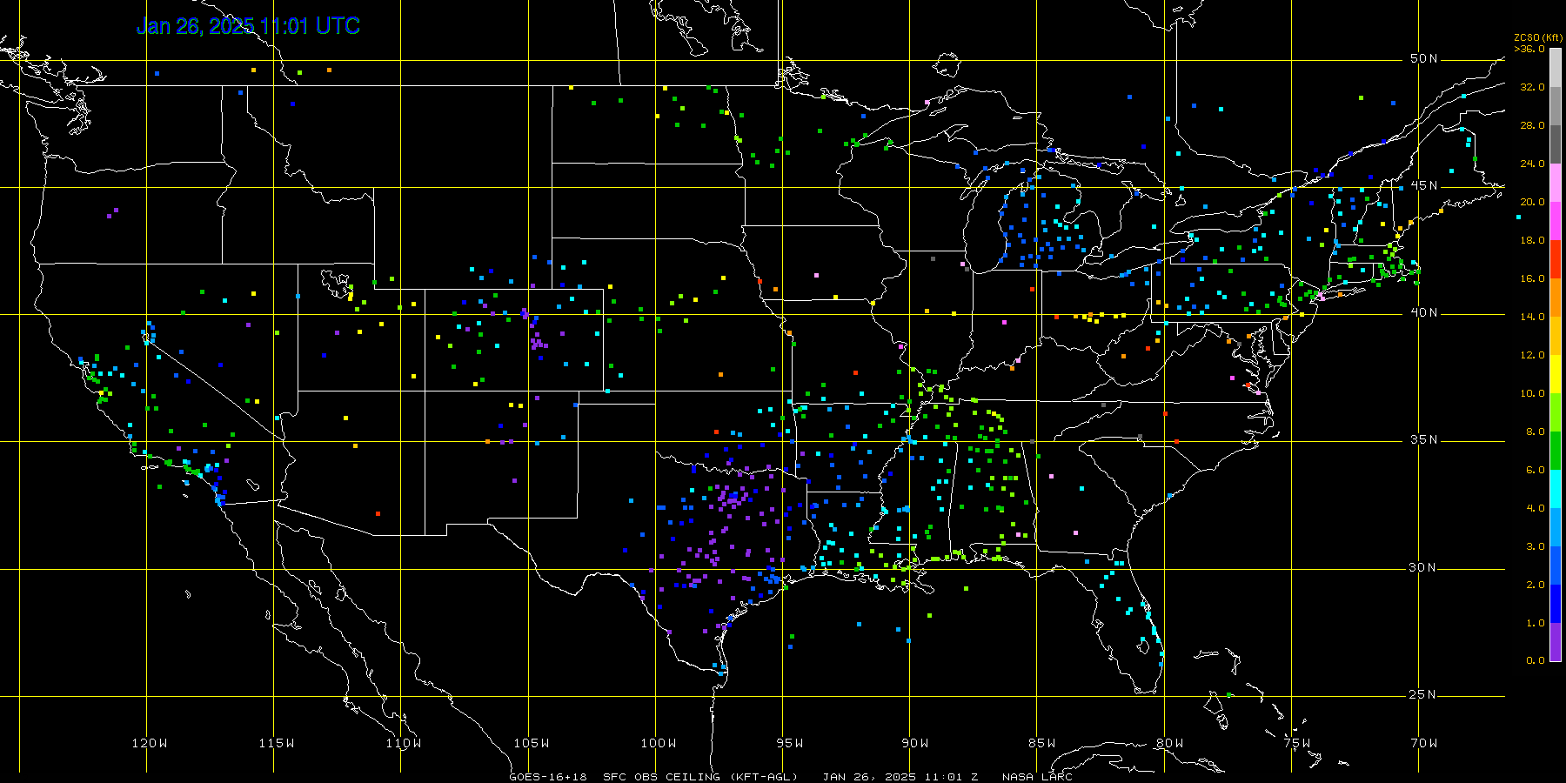1566x783 pixels.
Task: Click the 'ZCSO (Kft)' legend title
Action: tap(1538, 38)
